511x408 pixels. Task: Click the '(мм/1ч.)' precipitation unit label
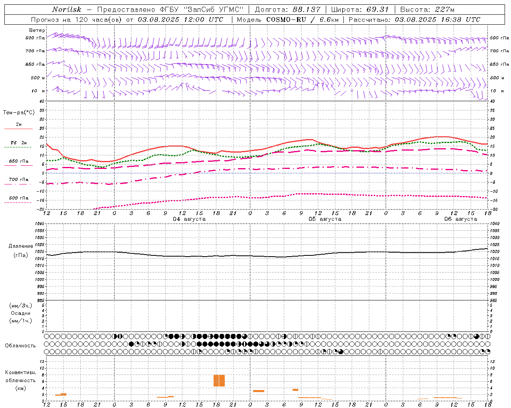(21, 321)
